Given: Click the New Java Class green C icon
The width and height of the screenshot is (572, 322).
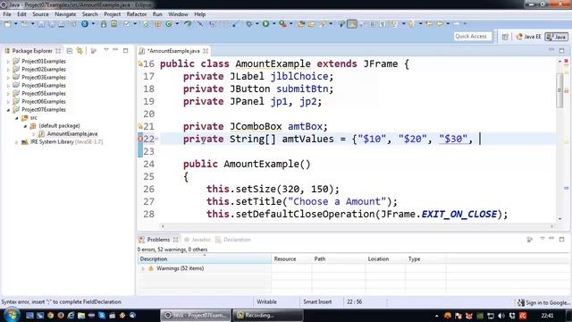Looking at the screenshot, I should click(x=169, y=24).
